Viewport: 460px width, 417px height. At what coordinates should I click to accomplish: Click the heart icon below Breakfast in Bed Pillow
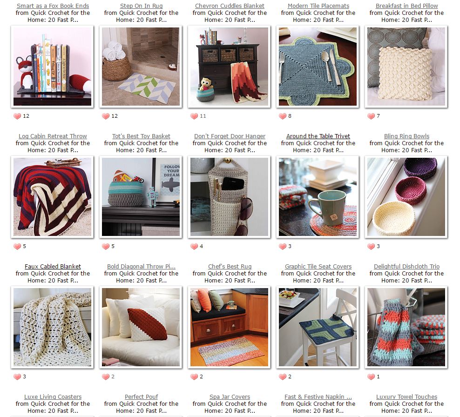coord(371,116)
